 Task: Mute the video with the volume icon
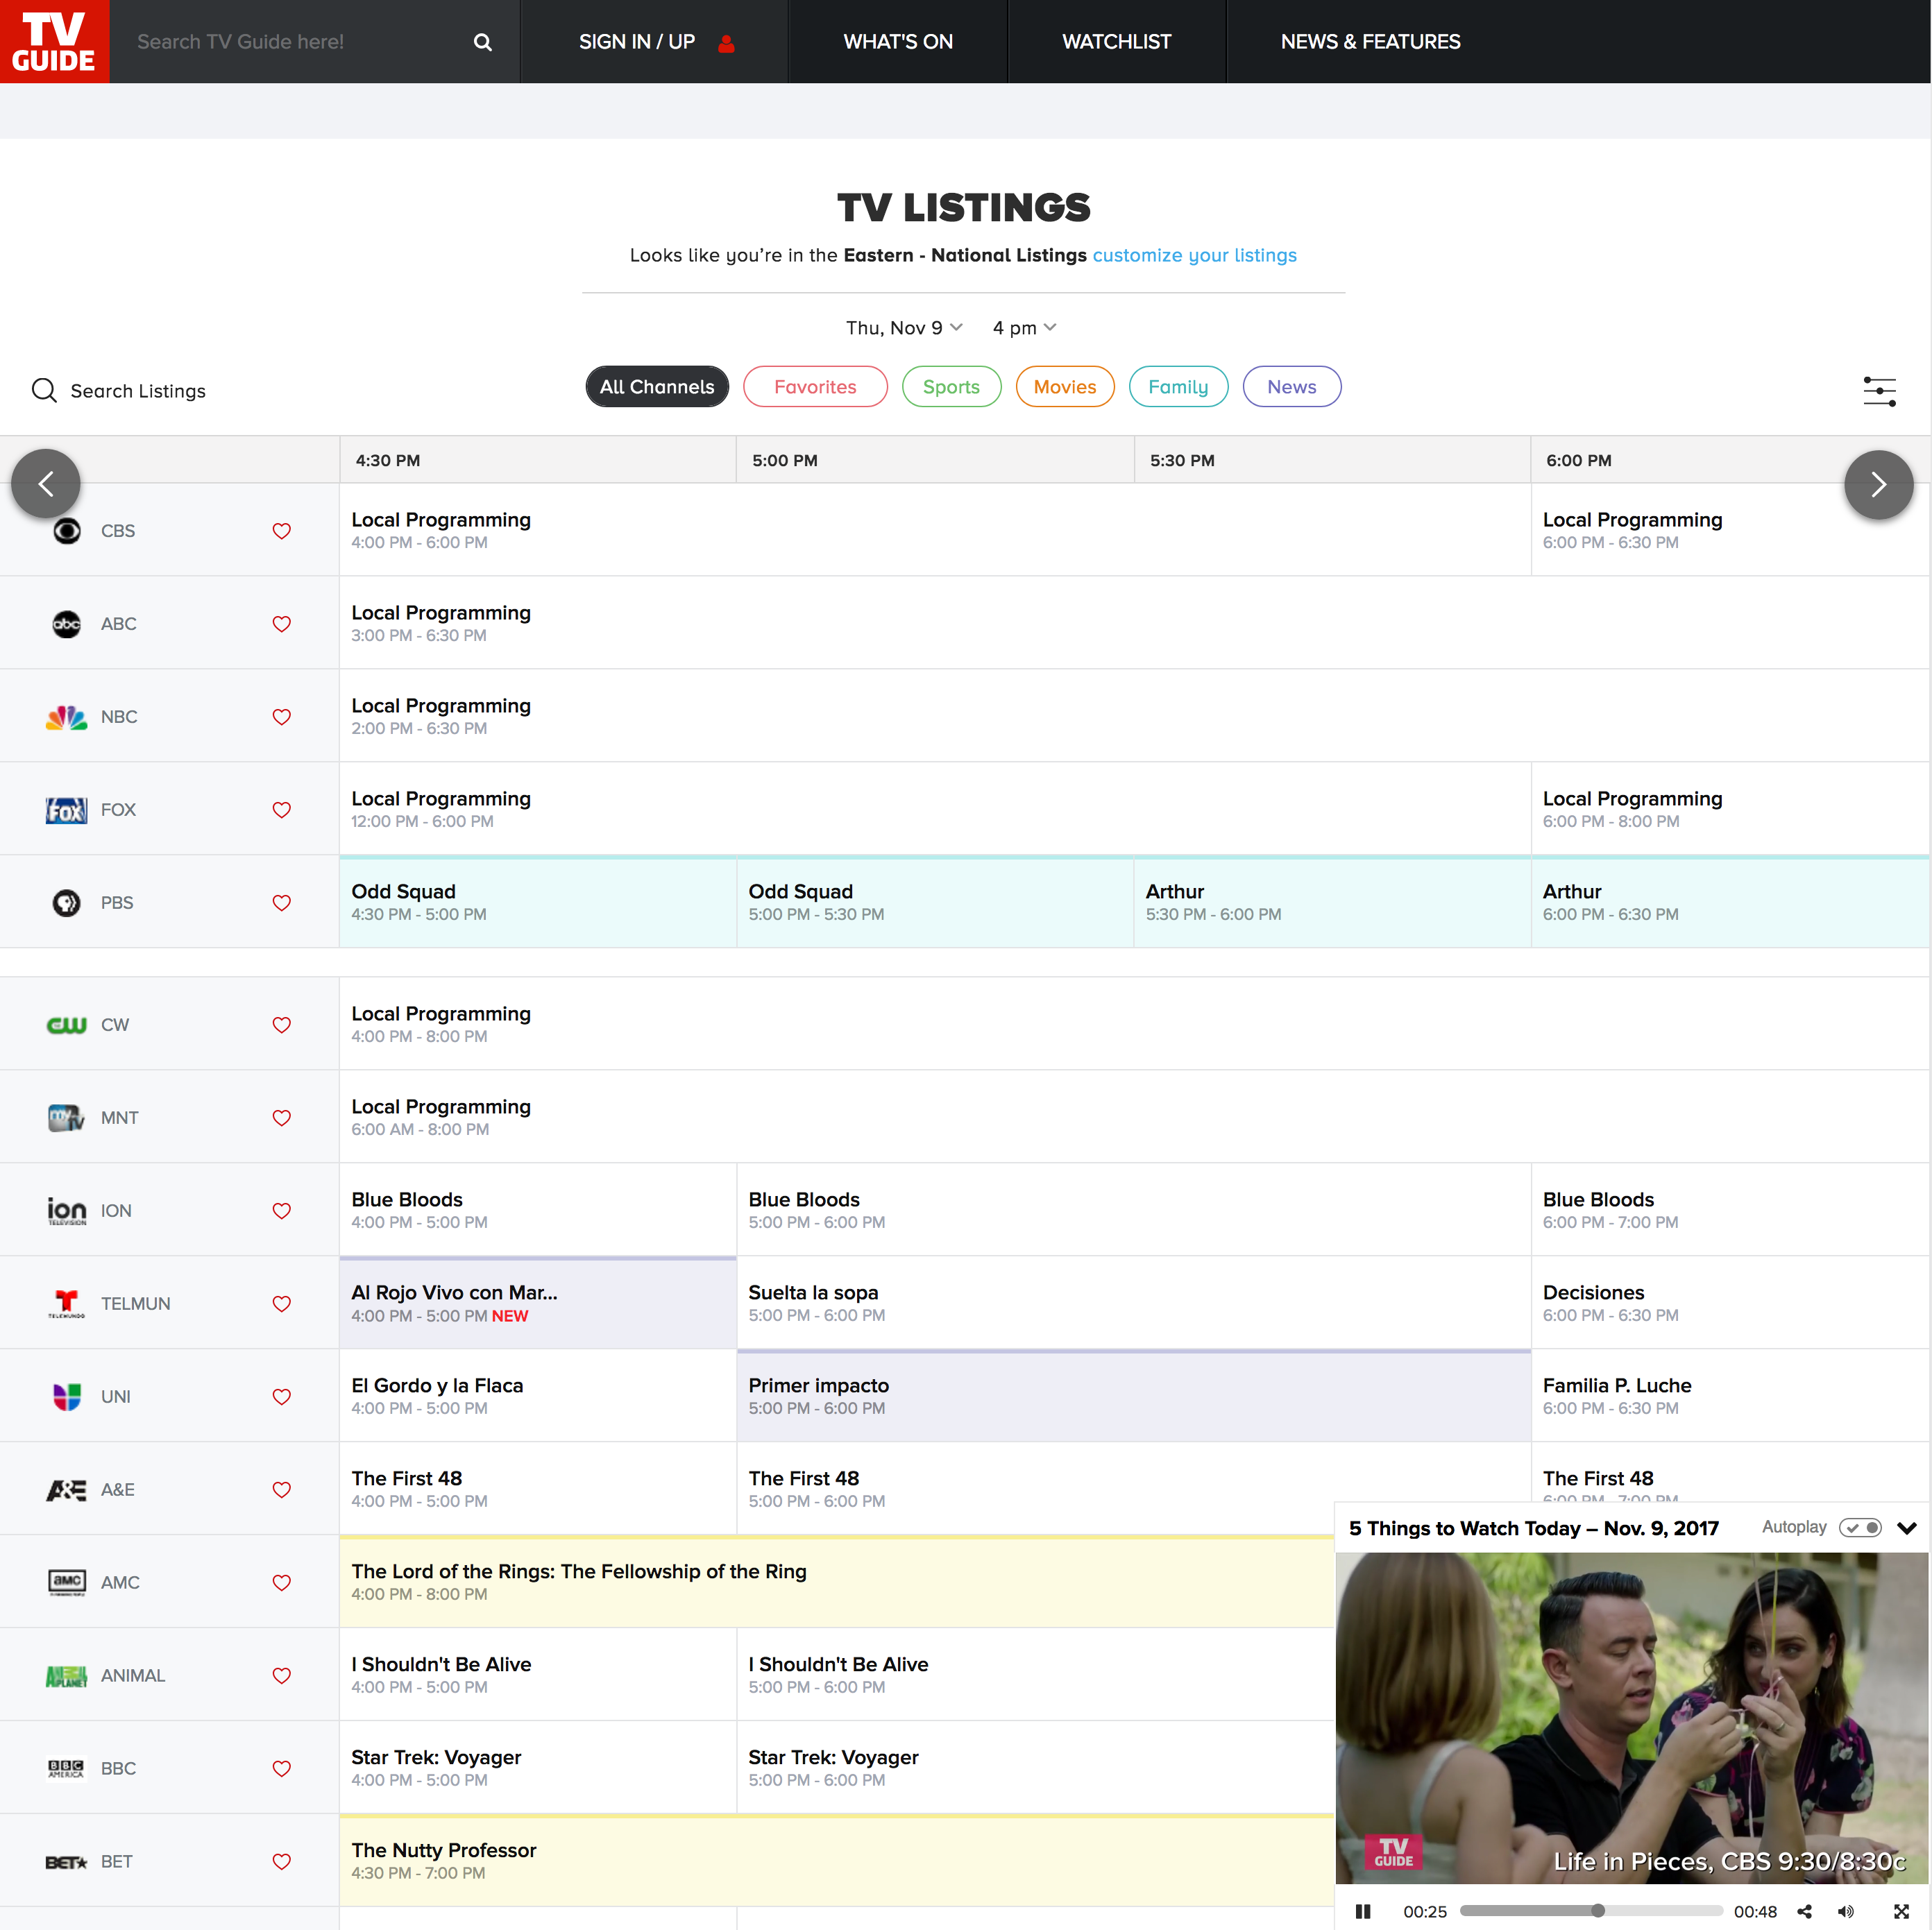(x=1845, y=1911)
